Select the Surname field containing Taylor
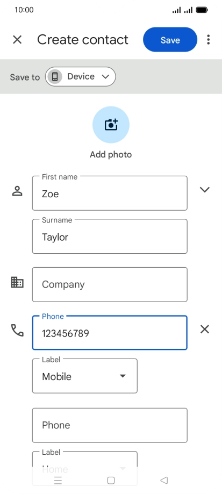Viewport: 222px width, 494px height. [x=110, y=237]
